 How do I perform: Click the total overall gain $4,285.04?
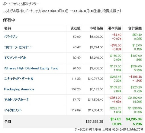(x=134, y=119)
